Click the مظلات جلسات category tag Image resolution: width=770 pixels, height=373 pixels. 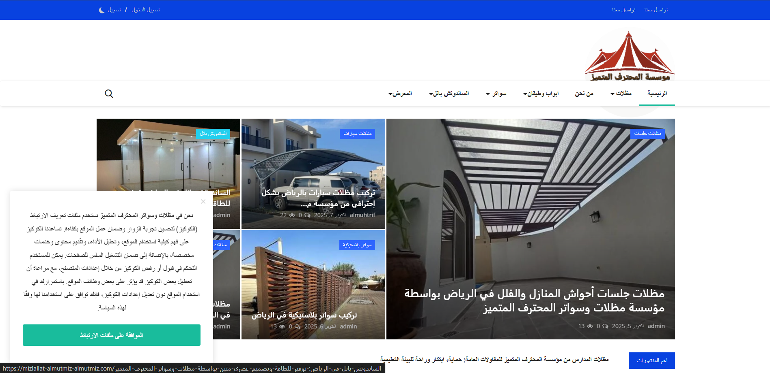click(647, 134)
